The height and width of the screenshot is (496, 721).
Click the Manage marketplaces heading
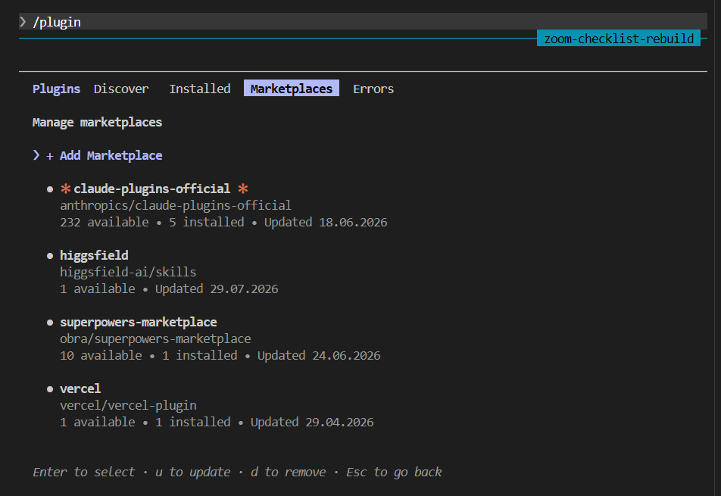click(x=97, y=122)
